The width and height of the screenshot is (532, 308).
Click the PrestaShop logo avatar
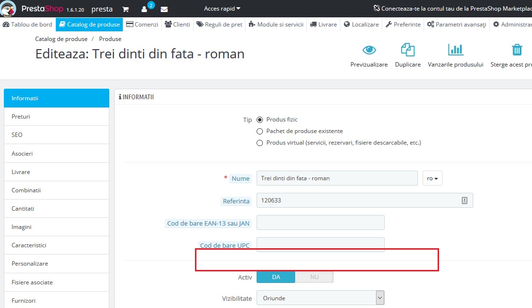(8, 9)
